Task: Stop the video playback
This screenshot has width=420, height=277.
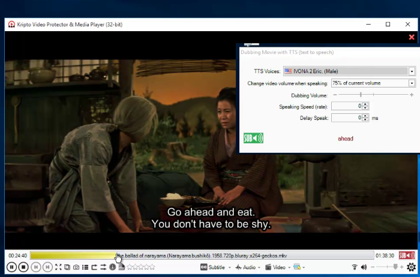Action: point(23,267)
